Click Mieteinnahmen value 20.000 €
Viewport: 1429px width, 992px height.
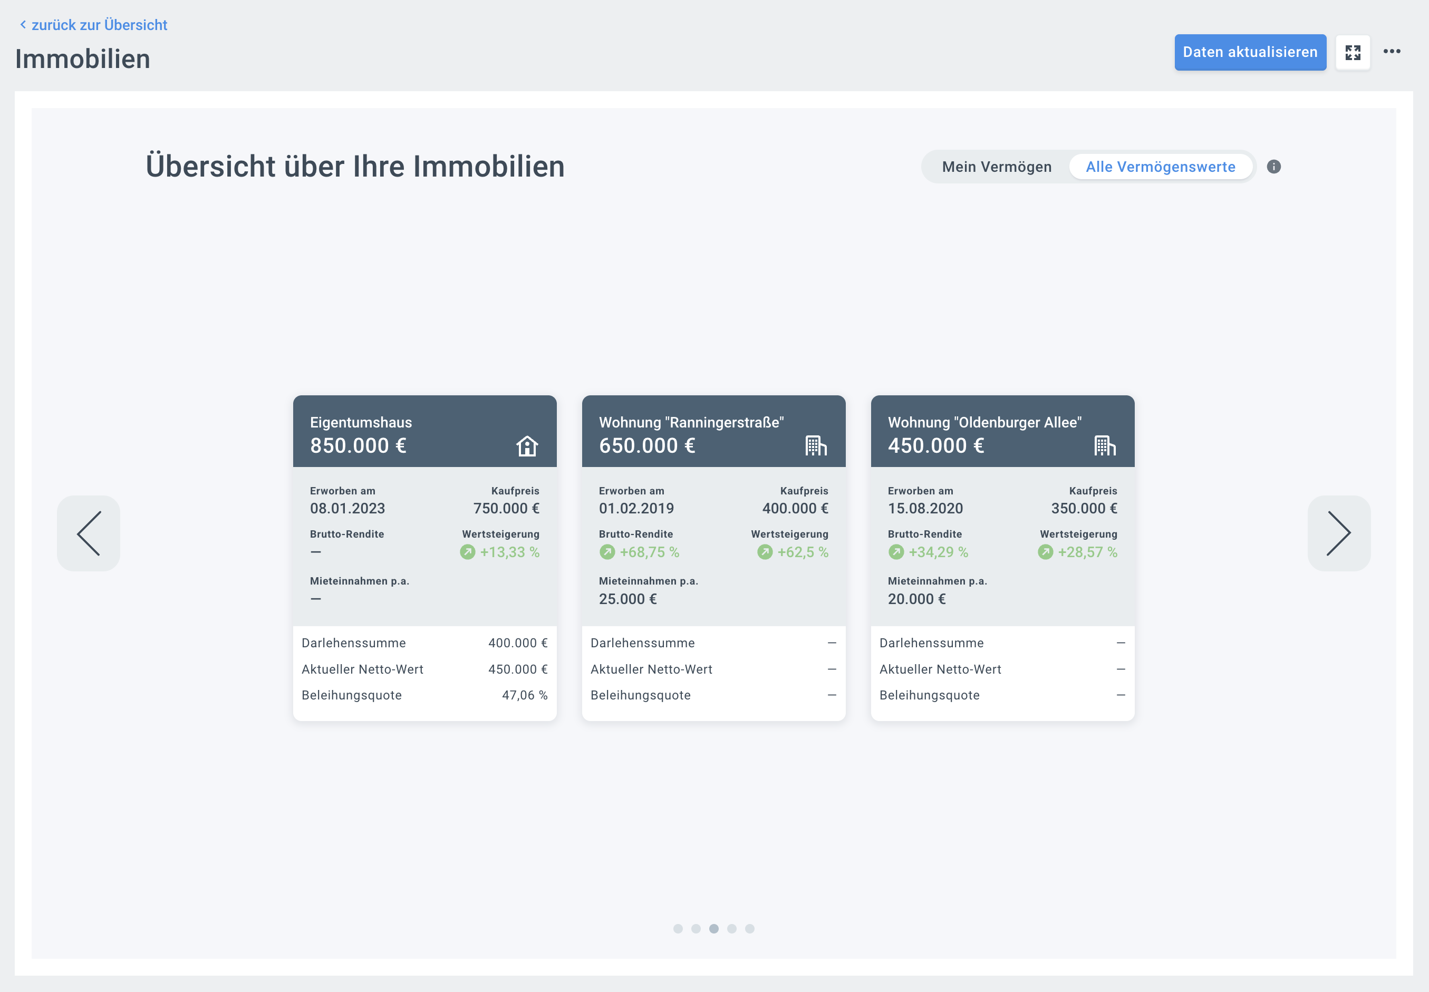[916, 599]
